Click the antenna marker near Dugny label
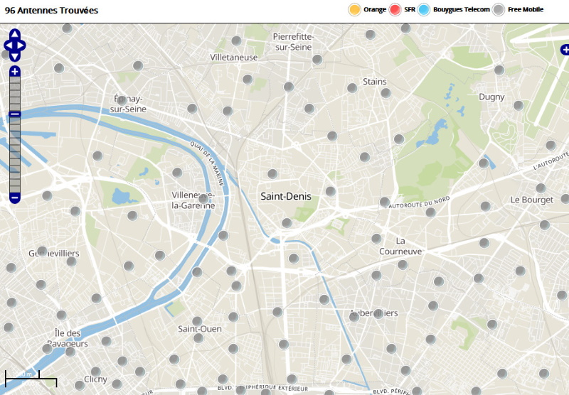Viewport: 569px width, 395px height. click(519, 105)
